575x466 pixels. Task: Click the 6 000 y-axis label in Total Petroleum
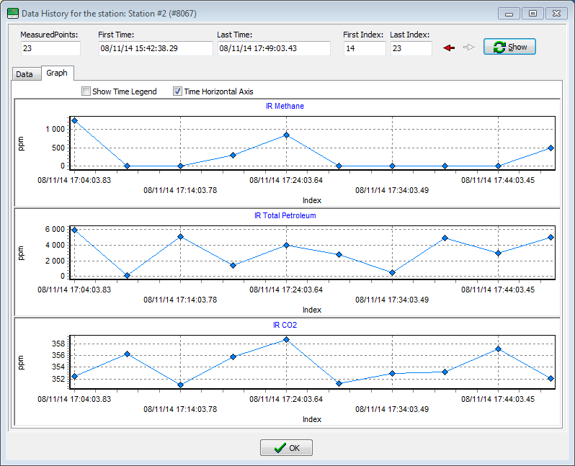[55, 230]
